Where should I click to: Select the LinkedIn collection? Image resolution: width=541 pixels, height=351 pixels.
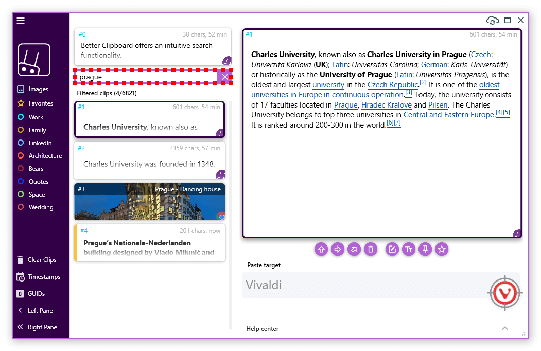tap(34, 143)
